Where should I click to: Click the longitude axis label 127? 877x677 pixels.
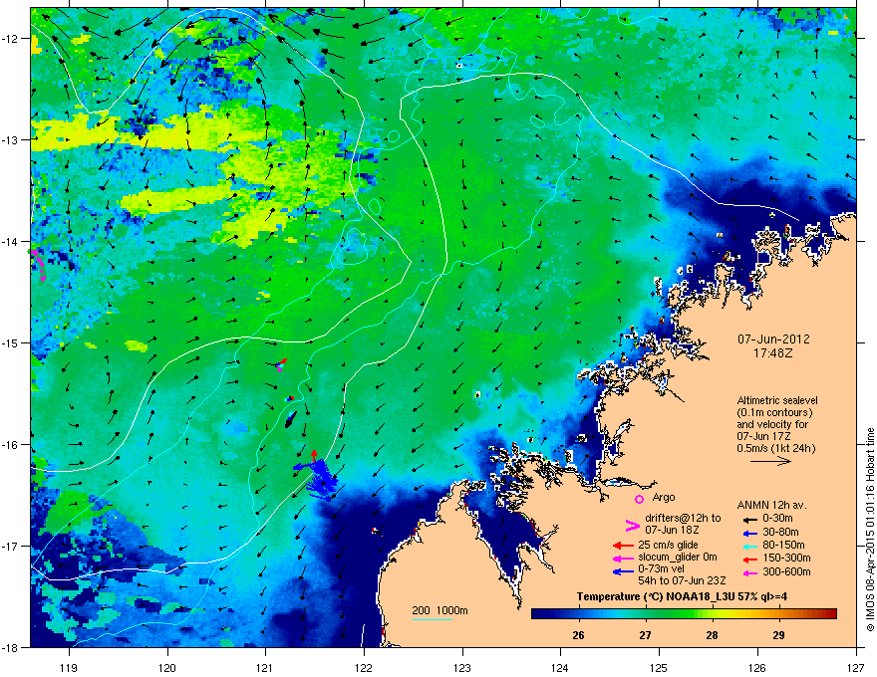point(856,667)
